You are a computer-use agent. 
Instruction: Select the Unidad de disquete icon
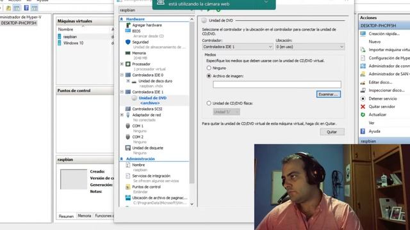click(x=128, y=148)
